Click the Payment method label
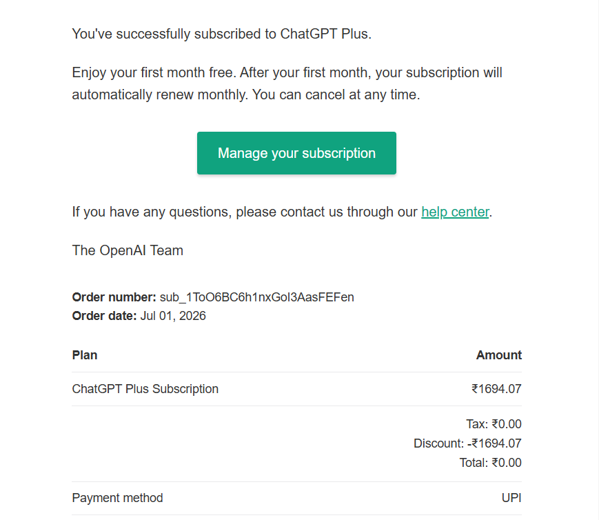The image size is (599, 520). (117, 498)
